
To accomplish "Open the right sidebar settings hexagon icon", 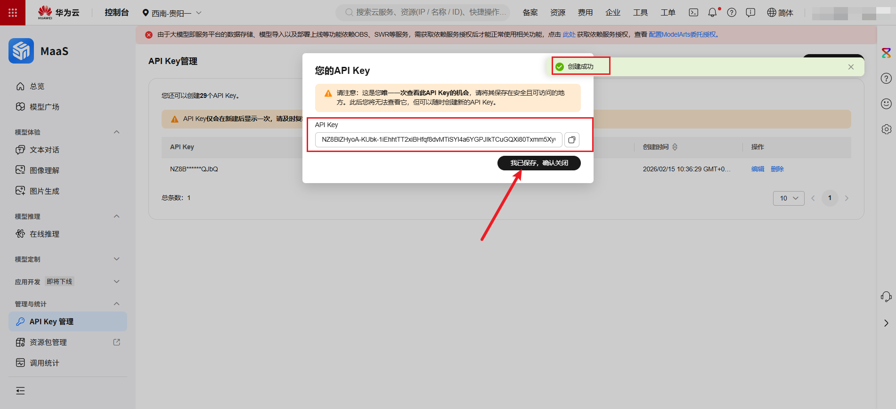I will [x=886, y=129].
